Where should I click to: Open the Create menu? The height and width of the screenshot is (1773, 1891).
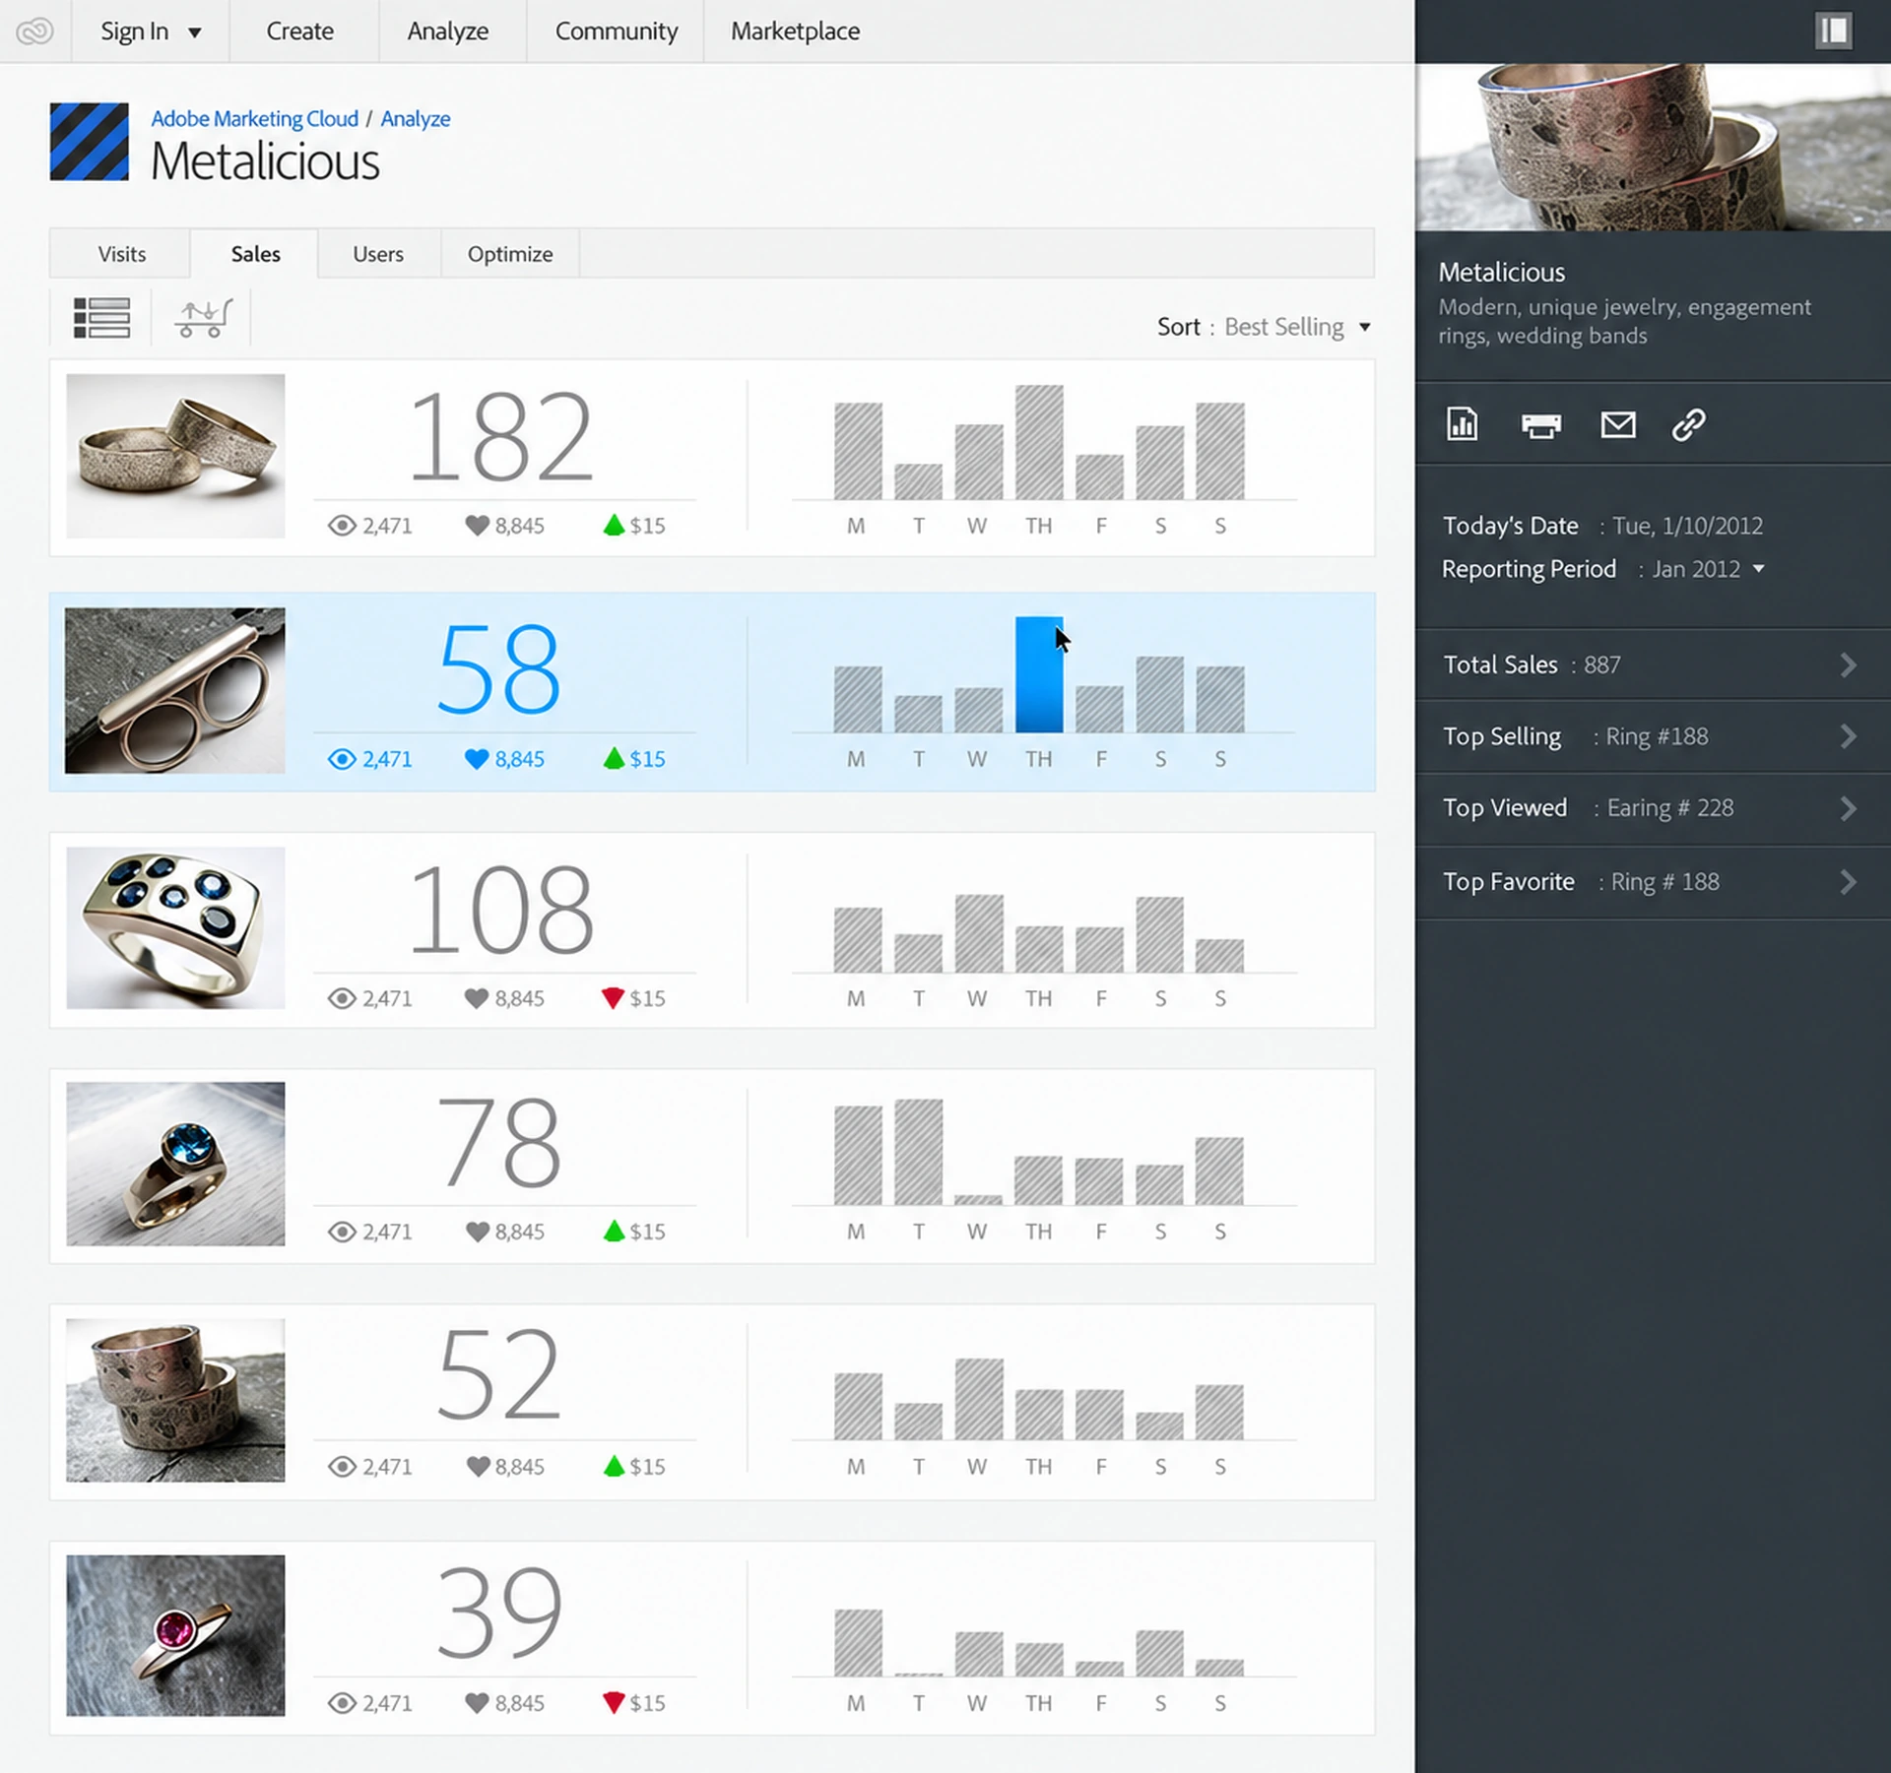(x=300, y=32)
